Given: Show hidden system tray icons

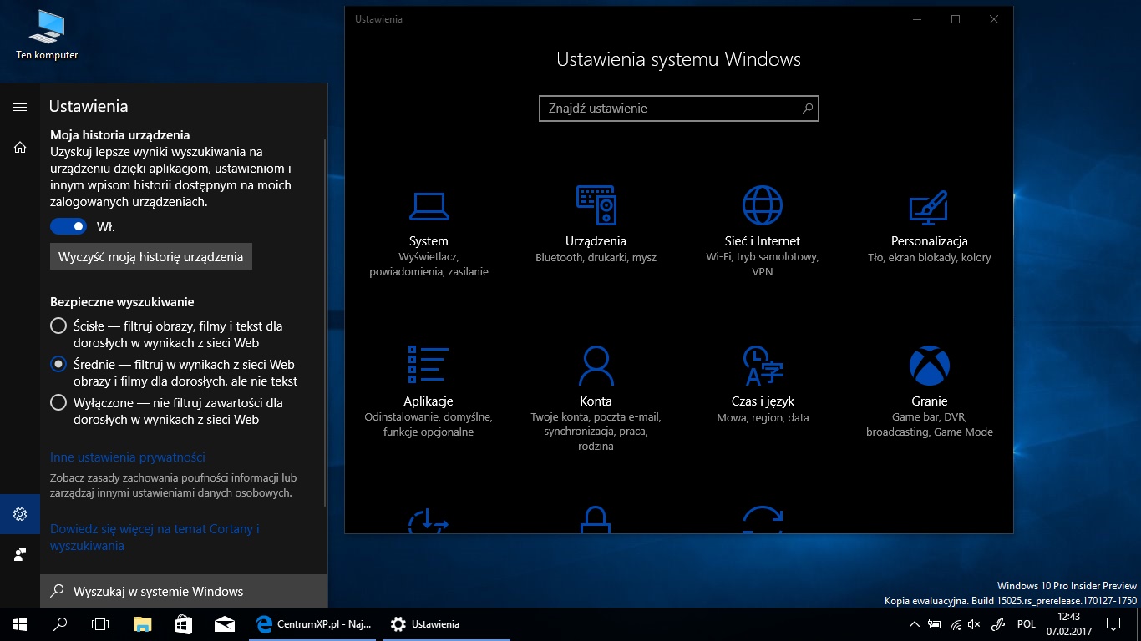Looking at the screenshot, I should (x=914, y=624).
